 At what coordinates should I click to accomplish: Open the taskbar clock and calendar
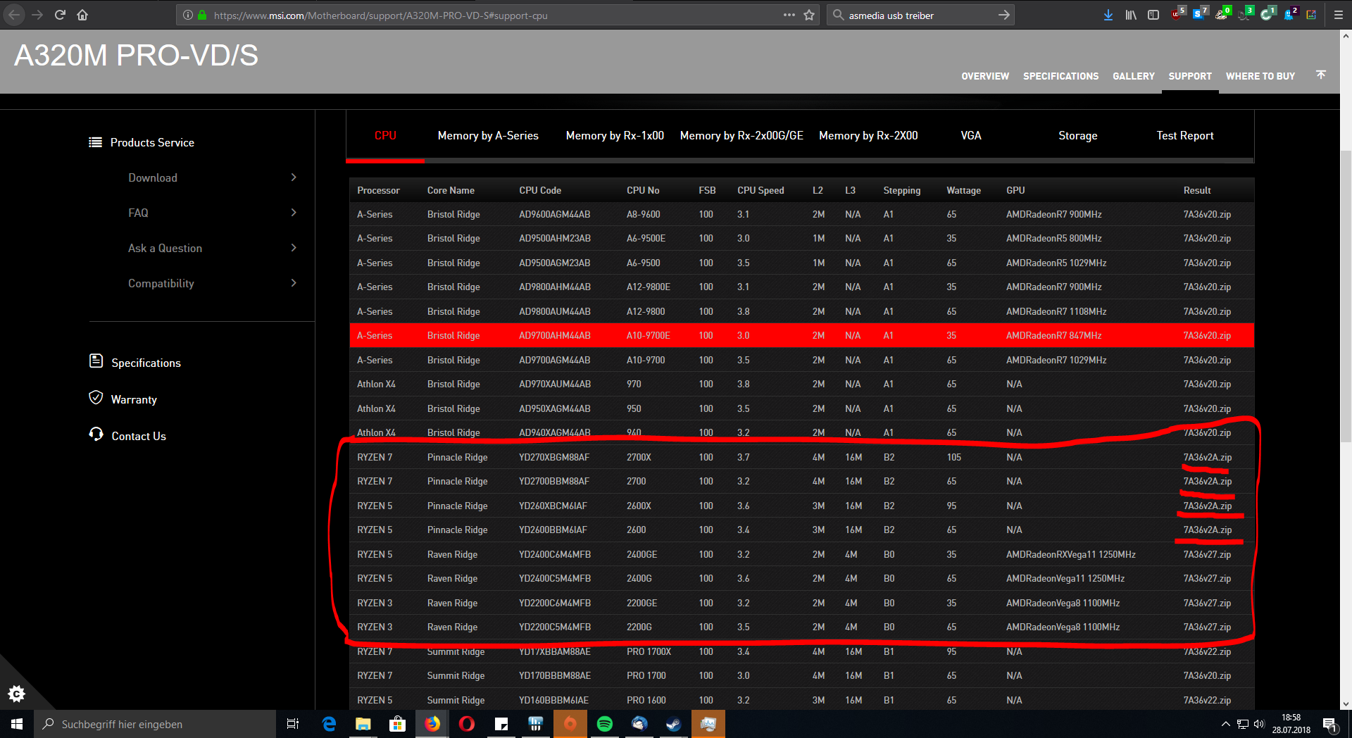click(1291, 724)
